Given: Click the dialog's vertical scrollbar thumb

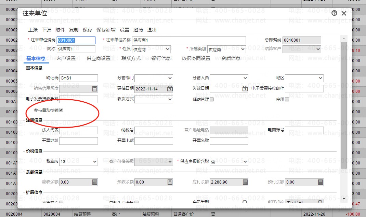Looking at the screenshot, I should coord(344,105).
